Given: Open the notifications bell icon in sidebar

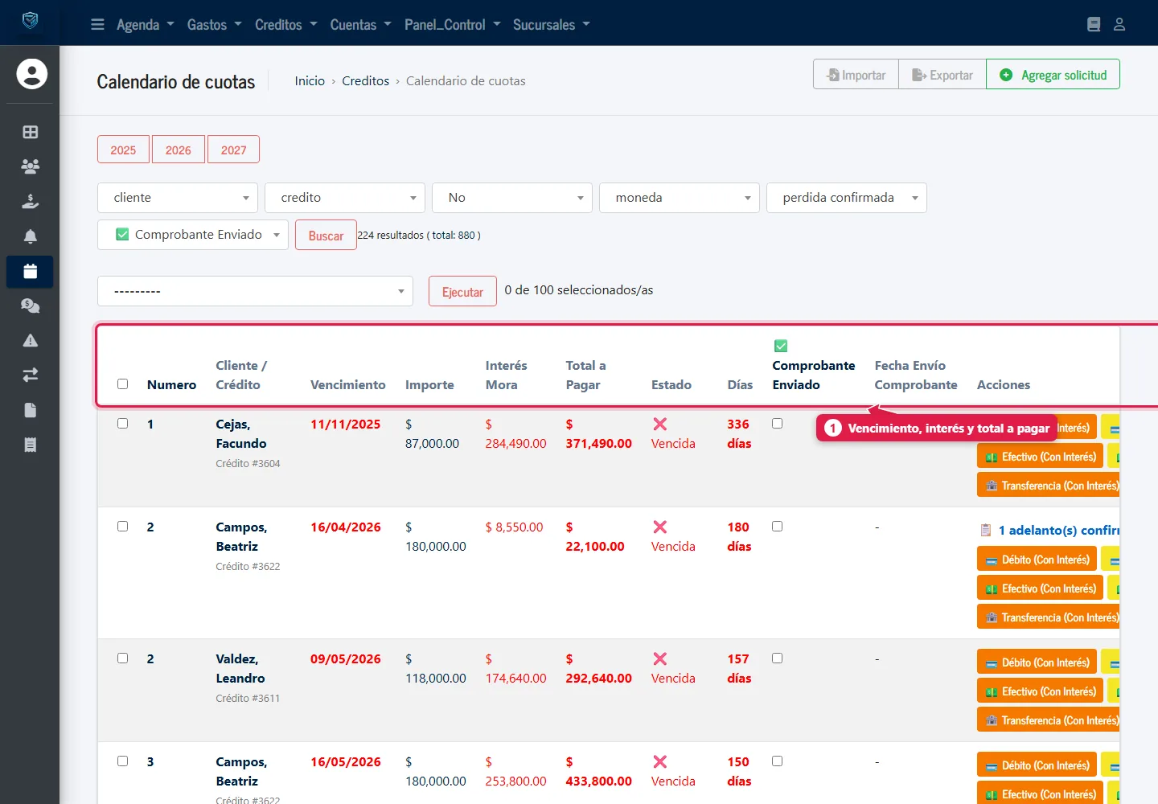Looking at the screenshot, I should (x=31, y=236).
